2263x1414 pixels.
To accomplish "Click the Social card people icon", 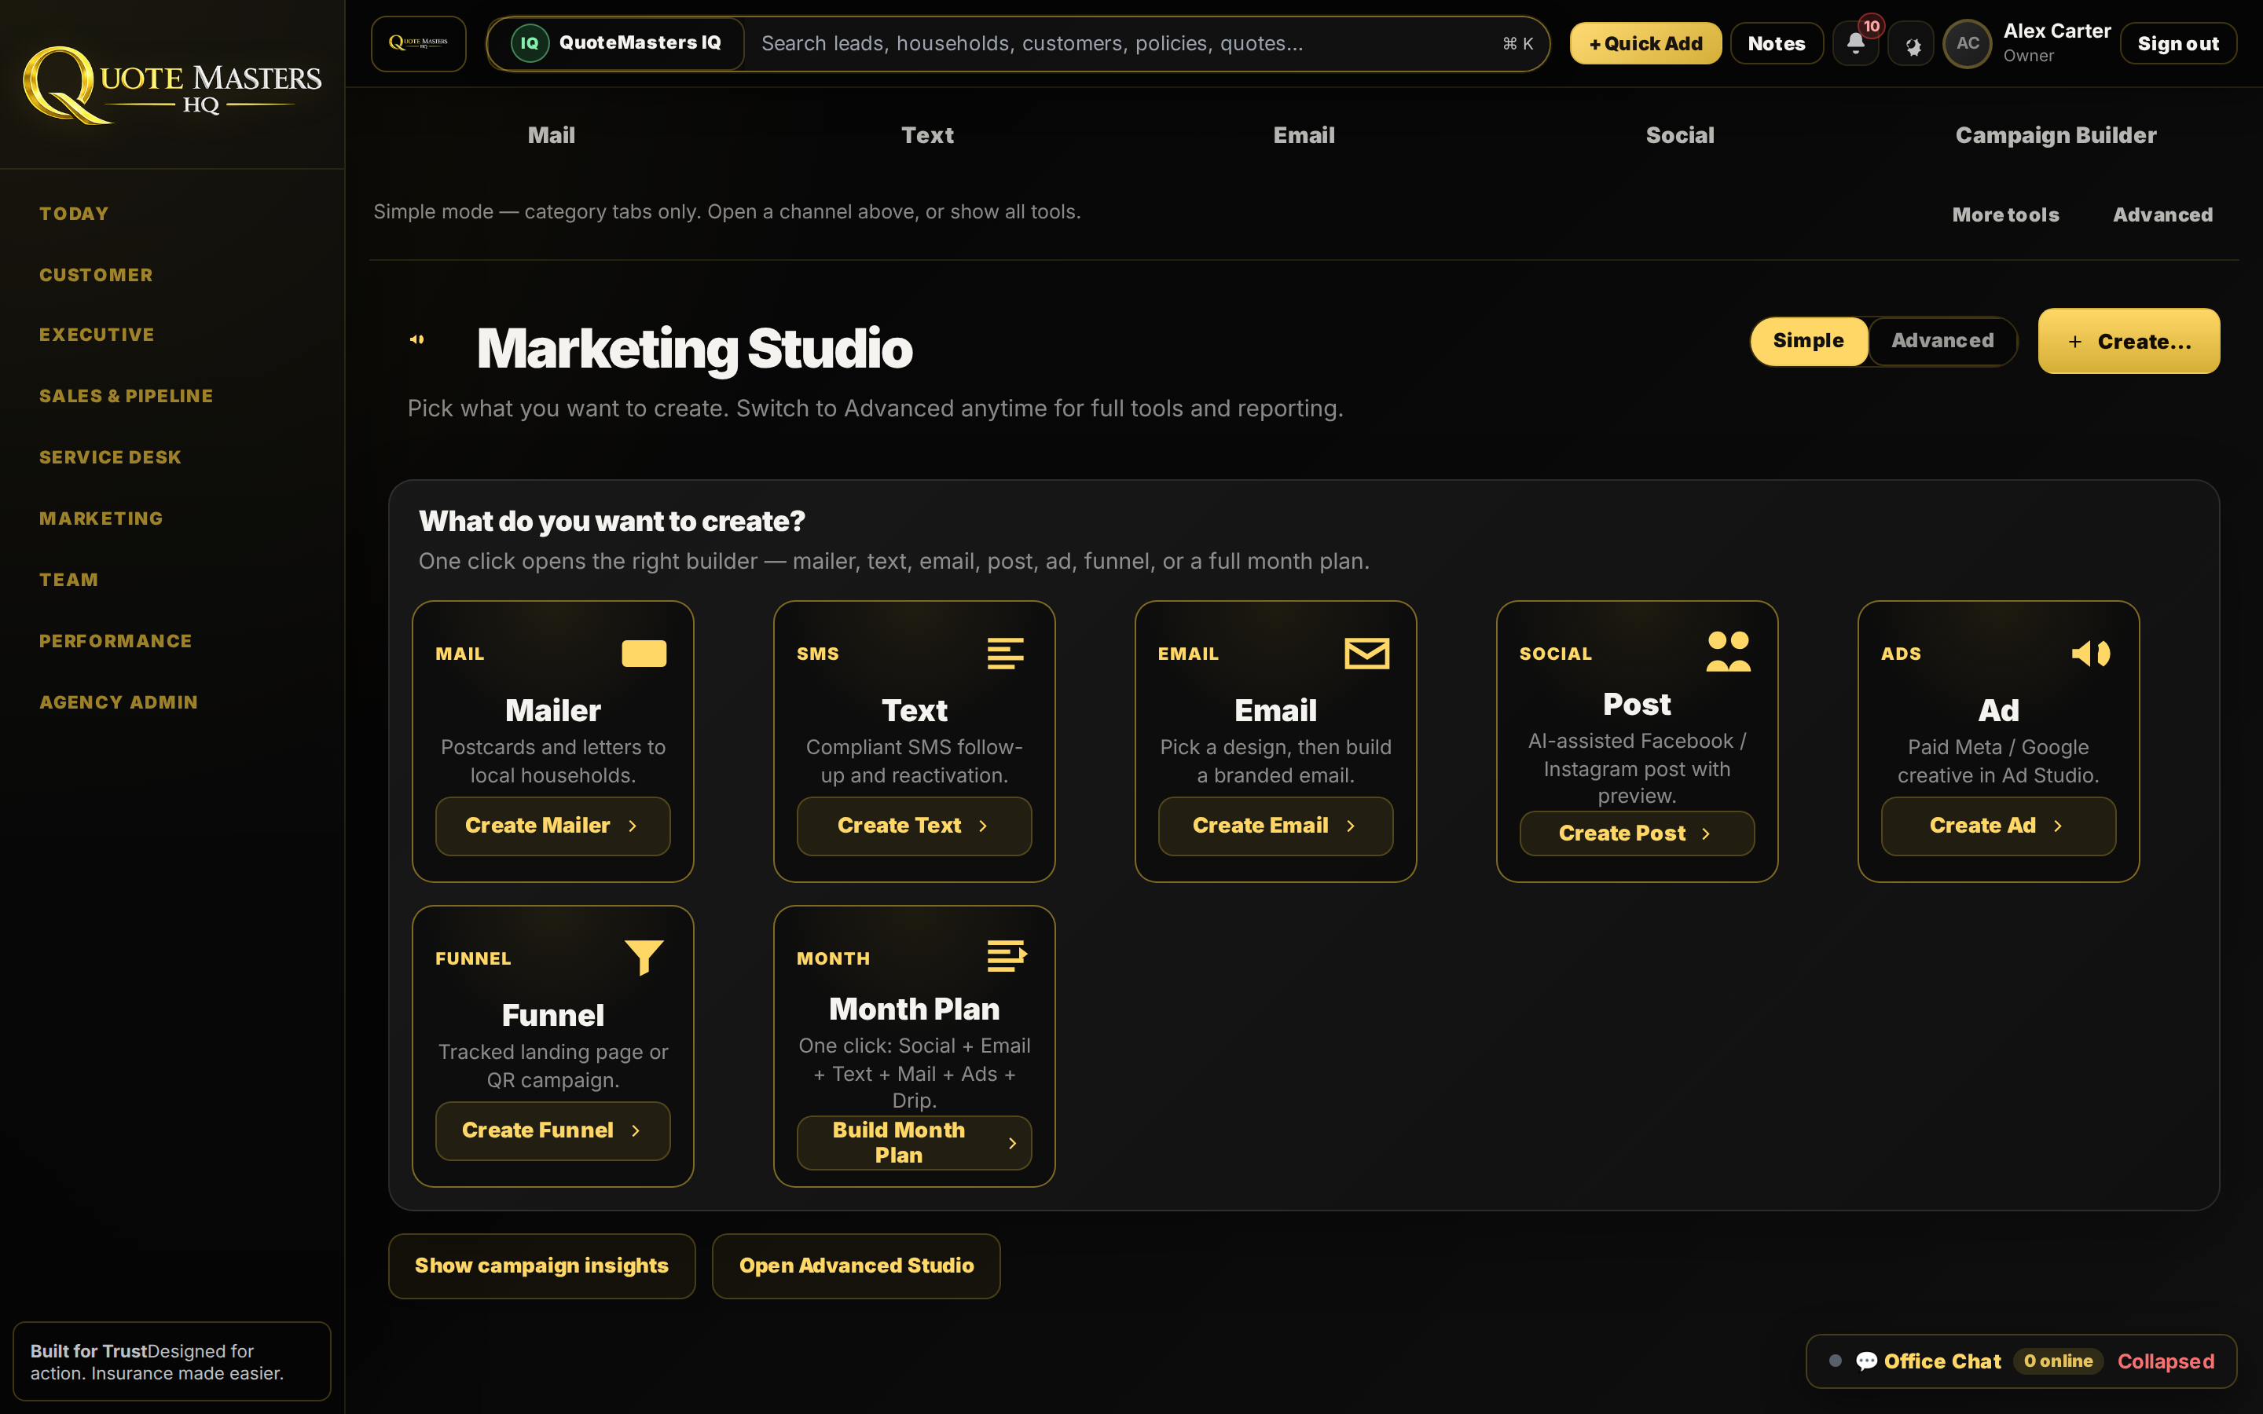I will pos(1728,651).
